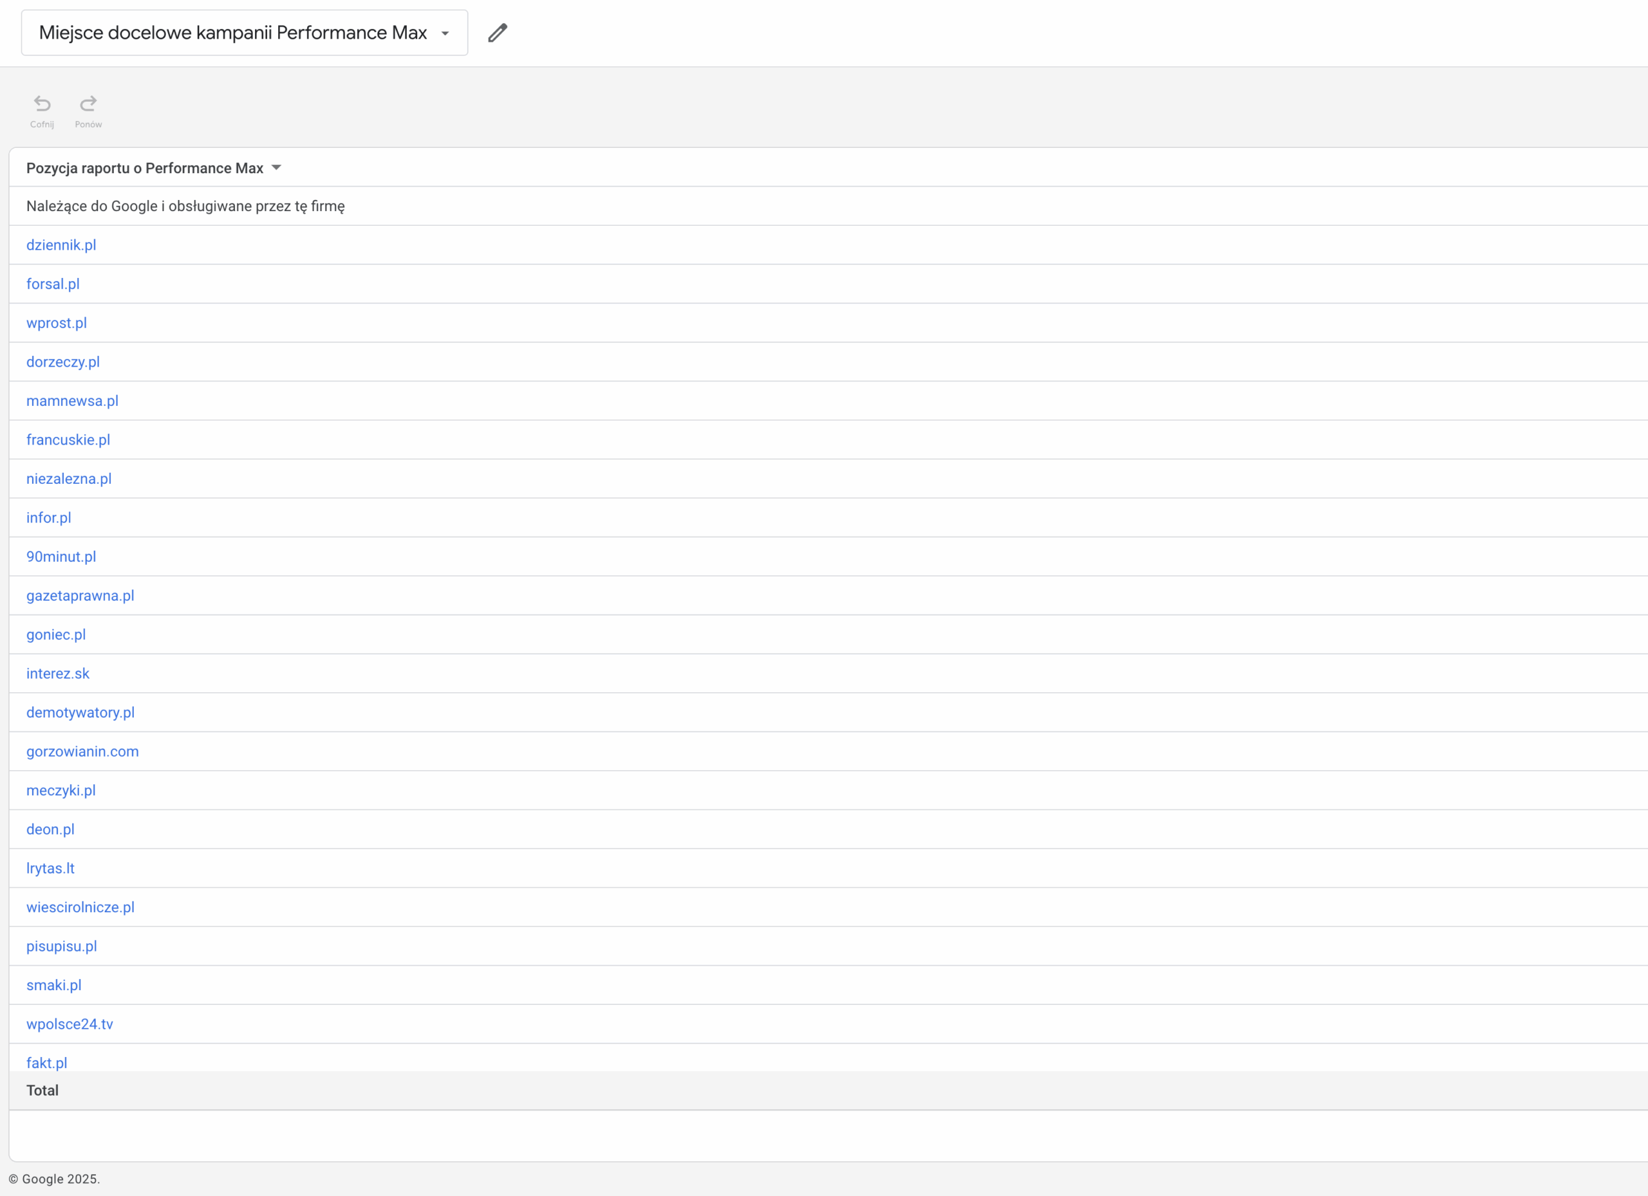The image size is (1648, 1196).
Task: Select the wpolsce24.tv placement
Action: point(70,1025)
